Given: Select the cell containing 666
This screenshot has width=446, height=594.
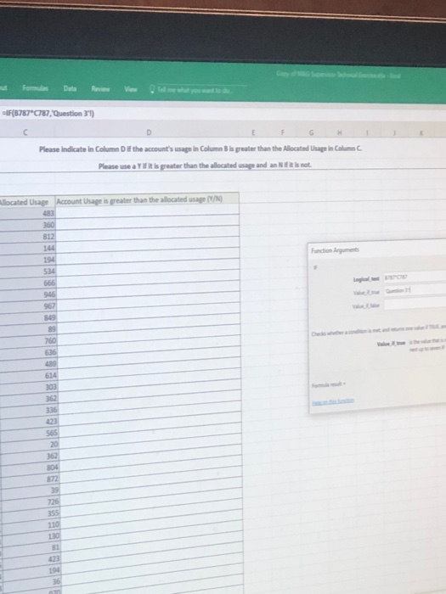Looking at the screenshot, I should [x=27, y=283].
